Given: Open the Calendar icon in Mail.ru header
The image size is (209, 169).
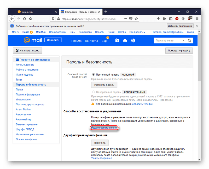Looking at the screenshot, I should pyautogui.click(x=117, y=40).
